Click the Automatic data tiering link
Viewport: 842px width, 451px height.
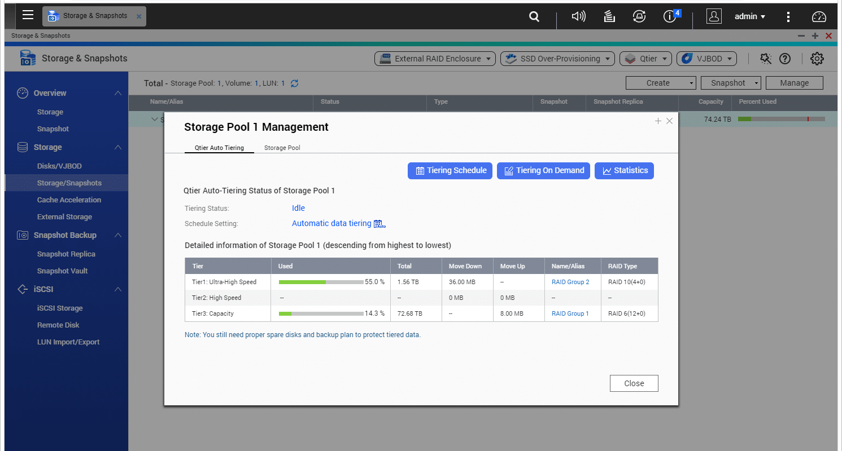coord(331,224)
